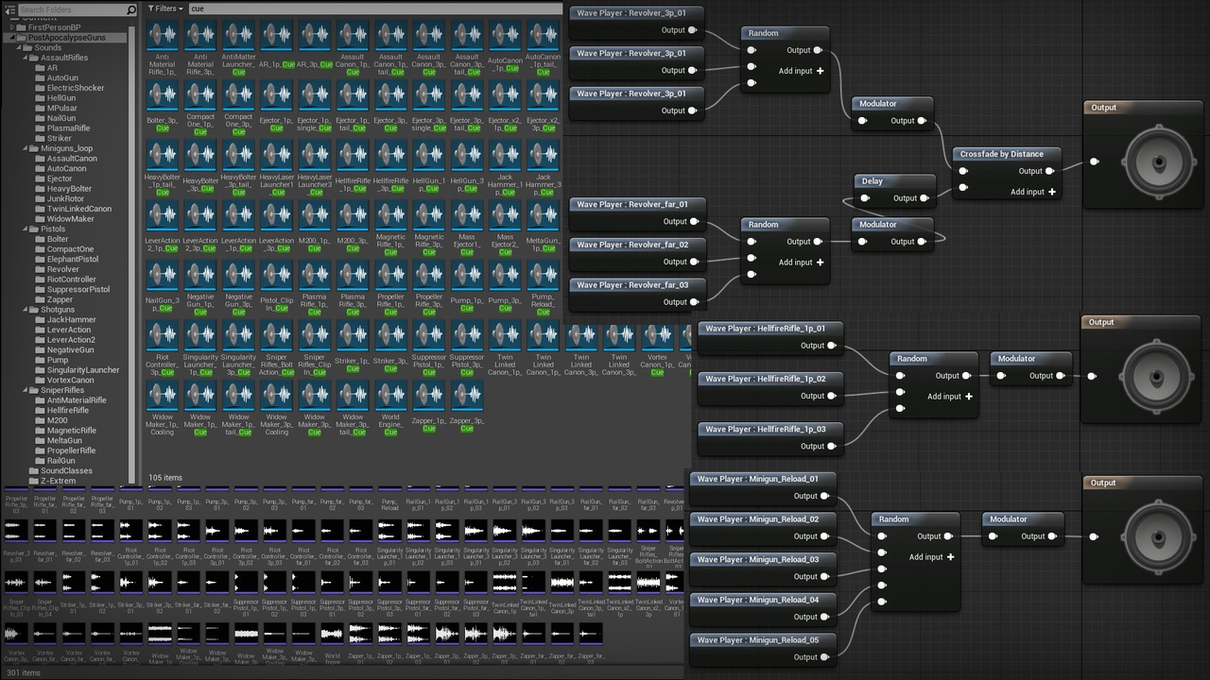Select the M200_3p_Cue asset
This screenshot has width=1210, height=680.
pos(353,227)
